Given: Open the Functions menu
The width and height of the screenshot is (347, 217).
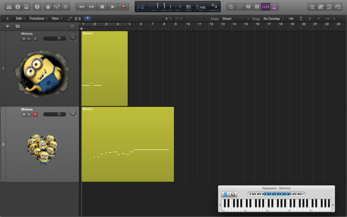Looking at the screenshot, I should pyautogui.click(x=38, y=19).
